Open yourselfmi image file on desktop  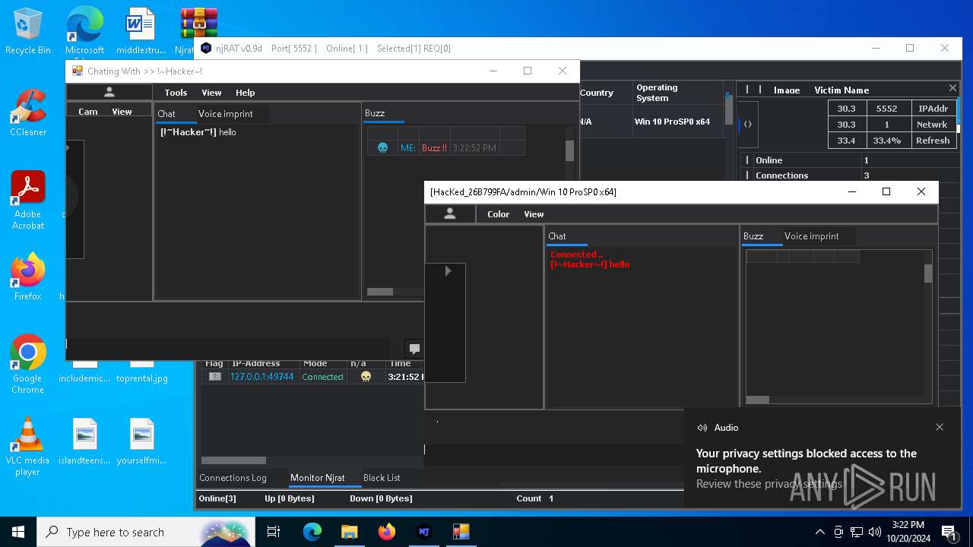pos(141,441)
